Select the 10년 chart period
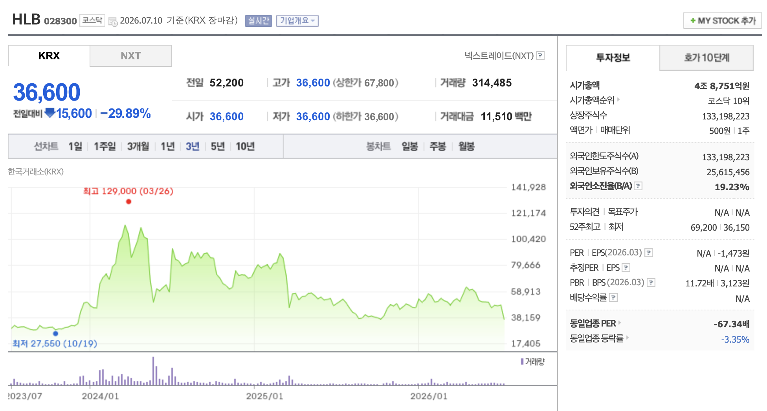Screen dimensions: 767x411 pos(245,147)
